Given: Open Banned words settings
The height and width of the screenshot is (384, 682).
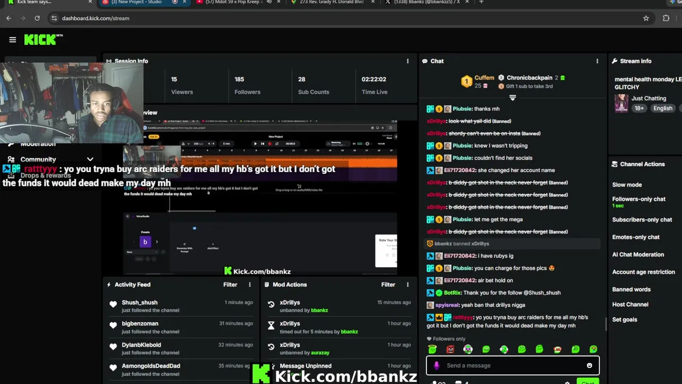Looking at the screenshot, I should tap(631, 290).
